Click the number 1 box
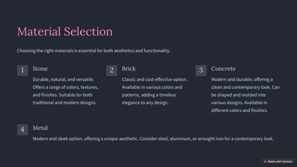This screenshot has width=297, height=167. click(x=22, y=70)
